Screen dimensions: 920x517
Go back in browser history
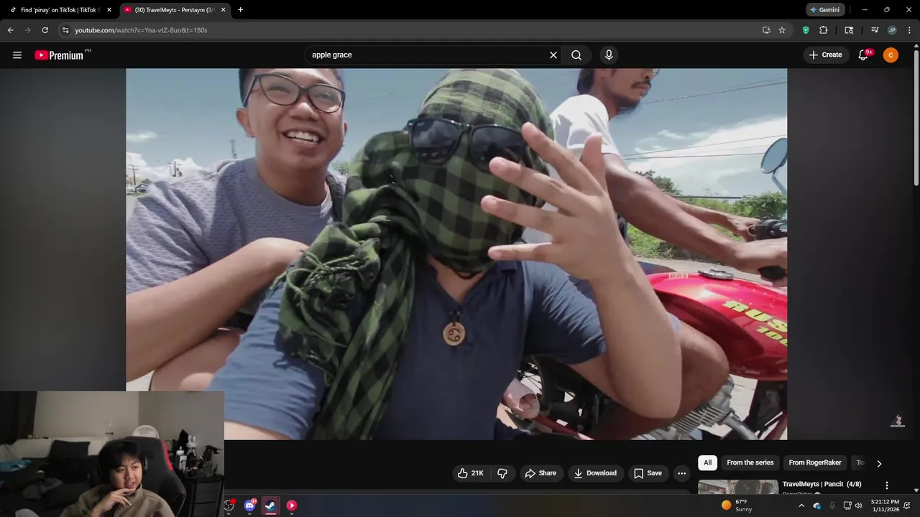click(x=10, y=30)
